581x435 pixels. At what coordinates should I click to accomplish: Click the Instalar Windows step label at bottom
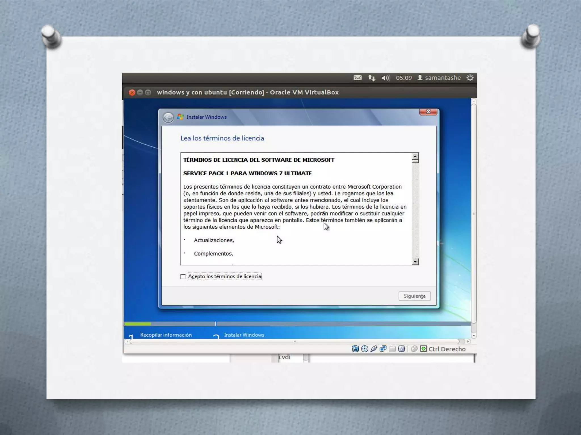[x=244, y=335]
